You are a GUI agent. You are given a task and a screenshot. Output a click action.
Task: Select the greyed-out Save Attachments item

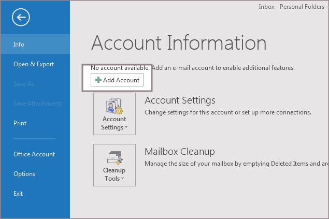pos(38,104)
